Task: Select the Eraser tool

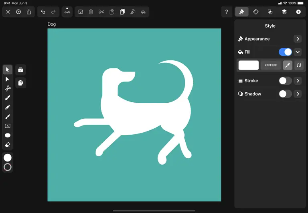Action: [8, 145]
